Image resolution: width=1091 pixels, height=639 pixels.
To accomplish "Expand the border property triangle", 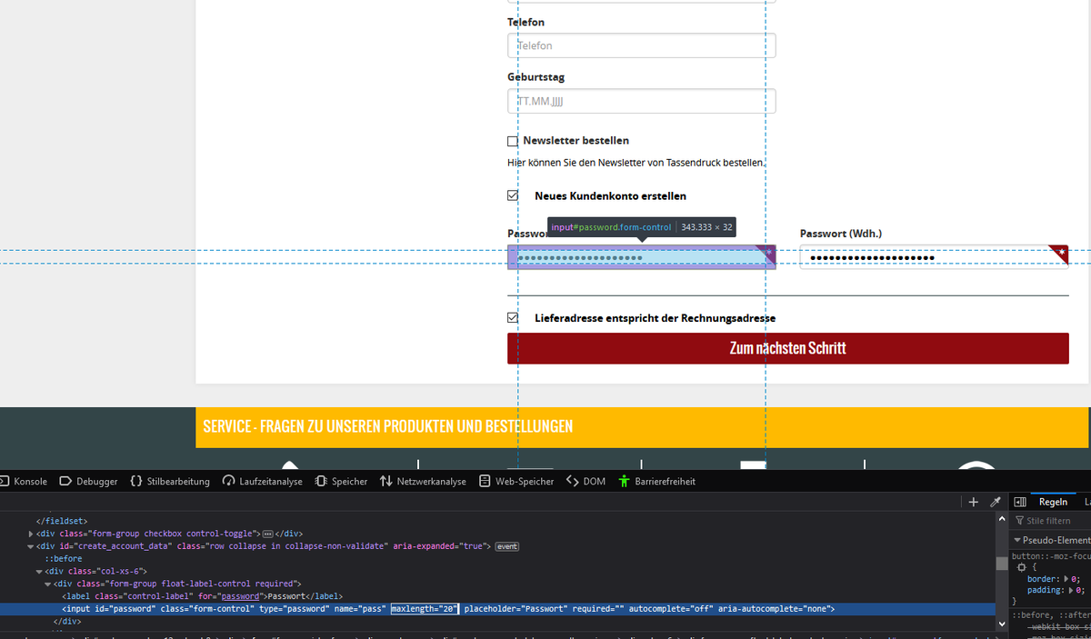I will pyautogui.click(x=1066, y=579).
